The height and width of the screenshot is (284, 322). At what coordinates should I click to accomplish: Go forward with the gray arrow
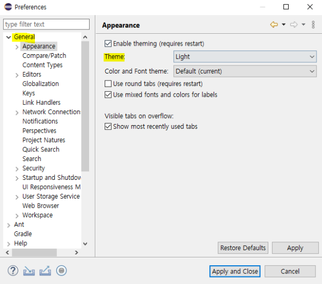click(x=294, y=25)
